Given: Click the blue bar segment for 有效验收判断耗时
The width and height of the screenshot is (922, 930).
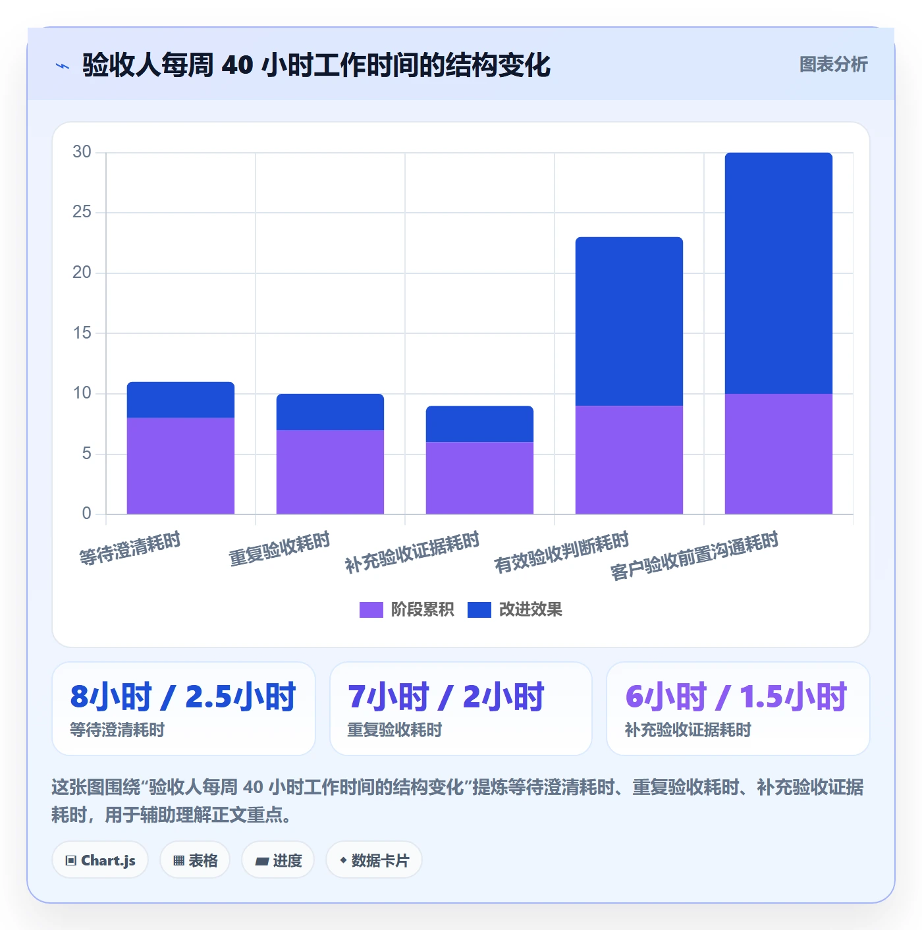Looking at the screenshot, I should point(629,321).
